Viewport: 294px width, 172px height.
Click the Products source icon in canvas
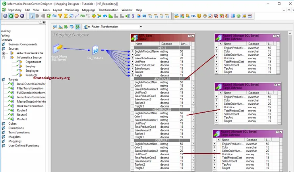(x=58, y=49)
